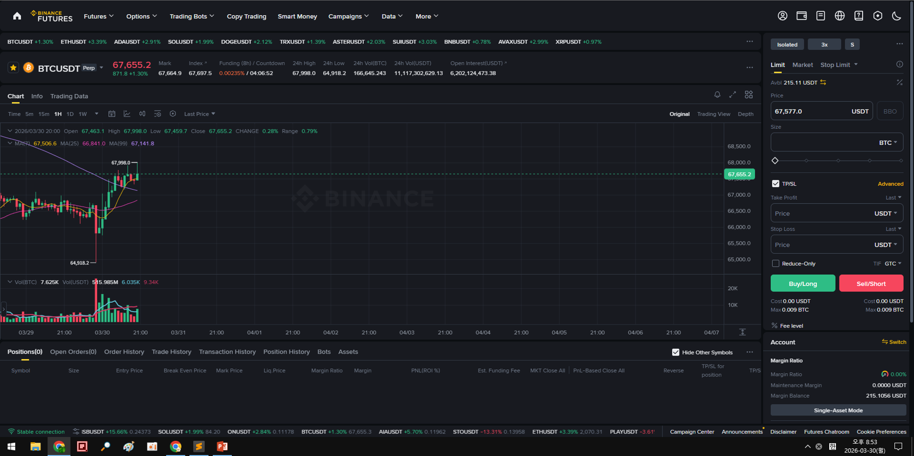Open Stop Limit order type dropdown
This screenshot has height=456, width=914.
(839, 65)
